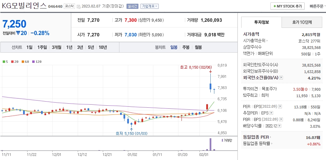
Task: Click the 최저 5,150 (01/03) chart marker
Action: [x=131, y=133]
